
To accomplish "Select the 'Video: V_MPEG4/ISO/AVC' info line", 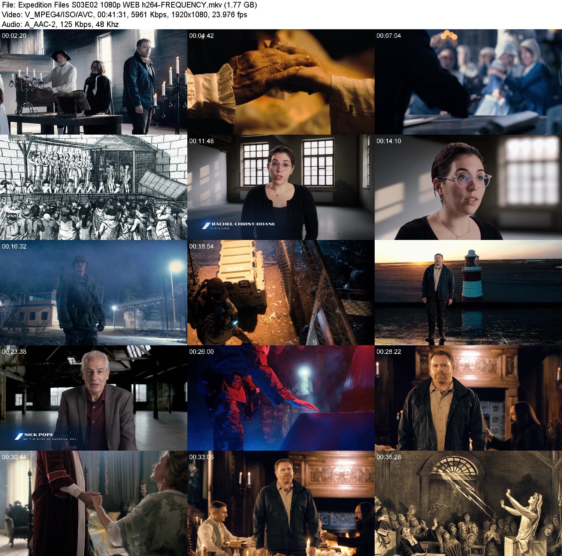I will click(x=124, y=15).
